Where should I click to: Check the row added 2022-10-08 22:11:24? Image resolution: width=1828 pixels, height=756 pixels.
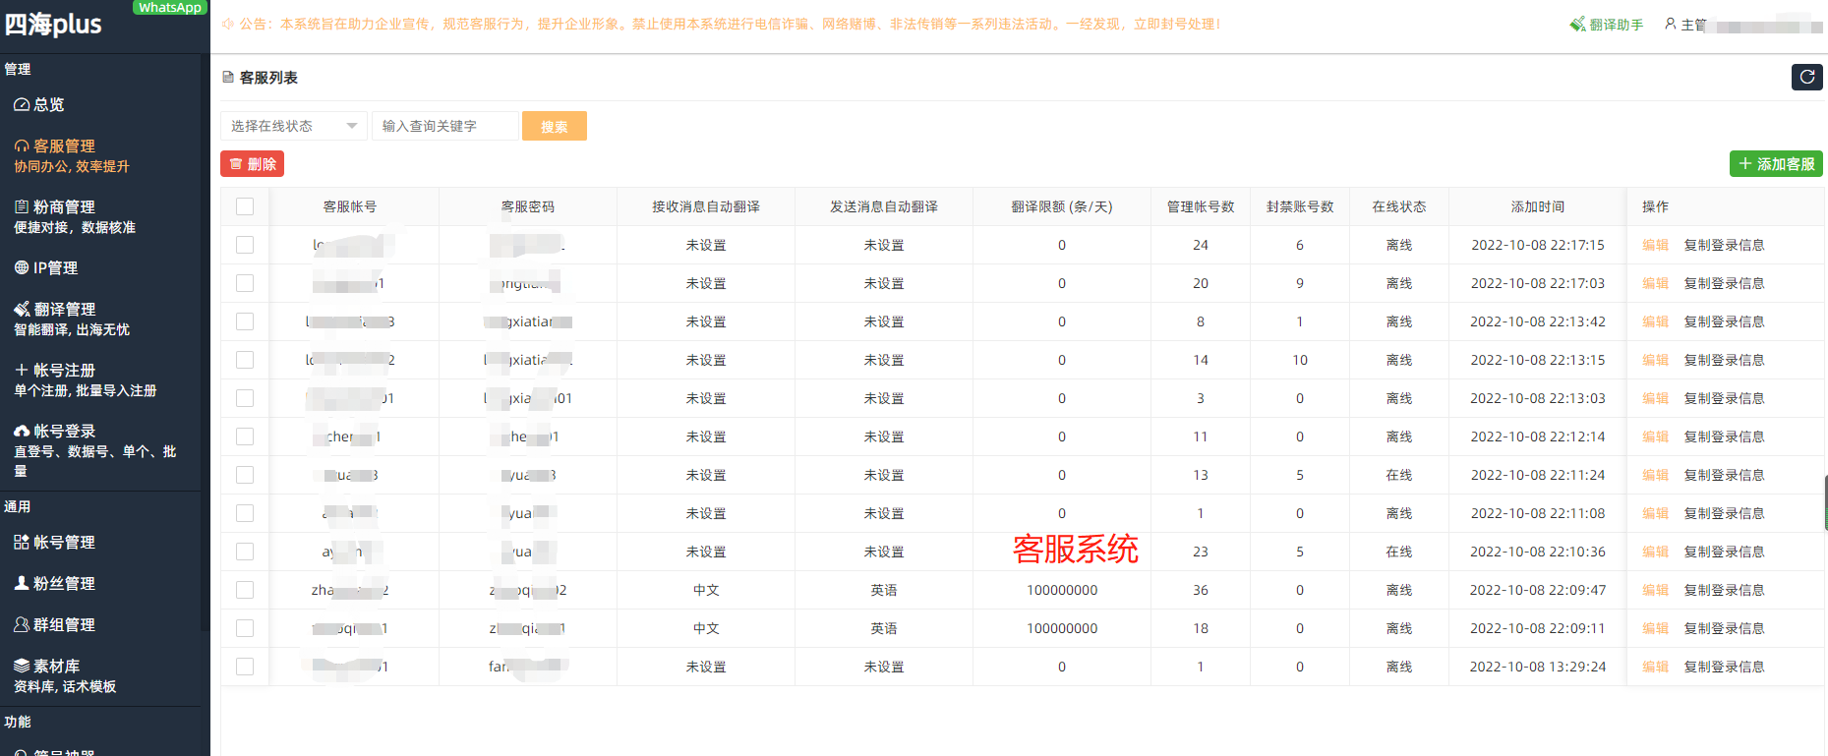[245, 475]
